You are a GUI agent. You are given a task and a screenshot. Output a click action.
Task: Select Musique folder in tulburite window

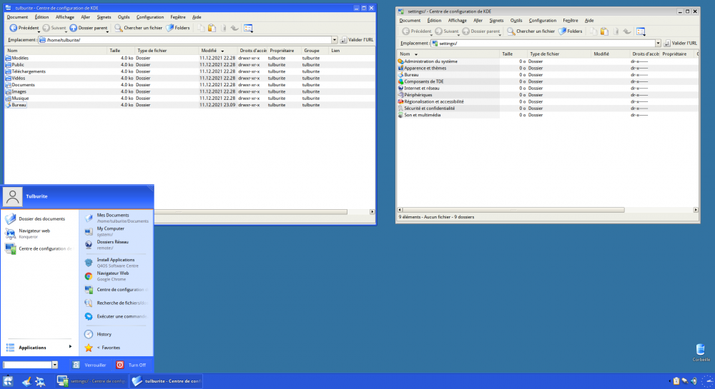tap(20, 98)
